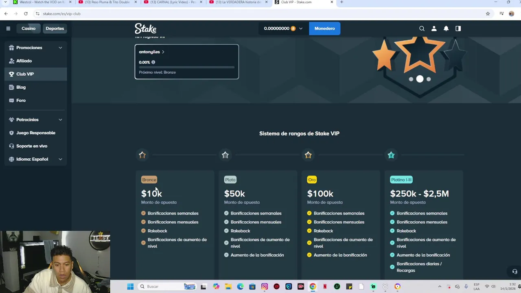The height and width of the screenshot is (293, 521).
Task: Click the Monedero wallet button
Action: pos(324,28)
